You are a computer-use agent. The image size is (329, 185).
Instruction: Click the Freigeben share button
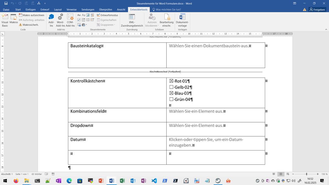click(x=317, y=10)
